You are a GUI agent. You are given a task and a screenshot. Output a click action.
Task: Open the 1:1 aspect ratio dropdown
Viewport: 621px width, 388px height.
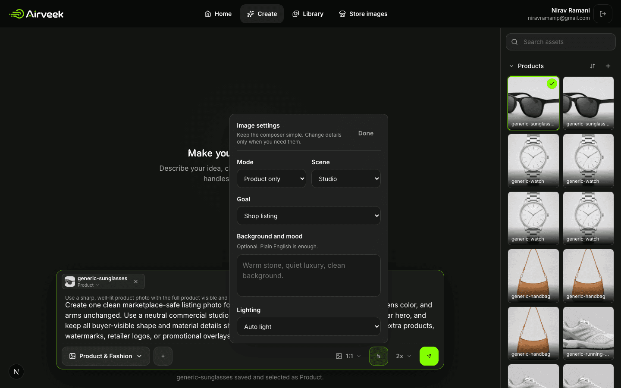tap(348, 356)
